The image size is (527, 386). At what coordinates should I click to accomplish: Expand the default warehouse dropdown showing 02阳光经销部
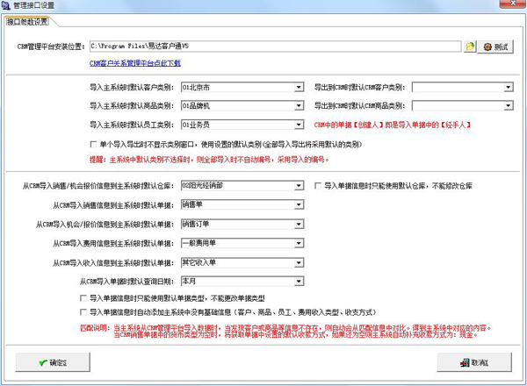[299, 186]
